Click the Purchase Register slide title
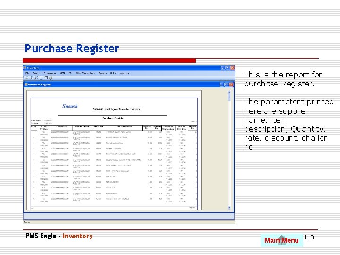 pos(72,49)
